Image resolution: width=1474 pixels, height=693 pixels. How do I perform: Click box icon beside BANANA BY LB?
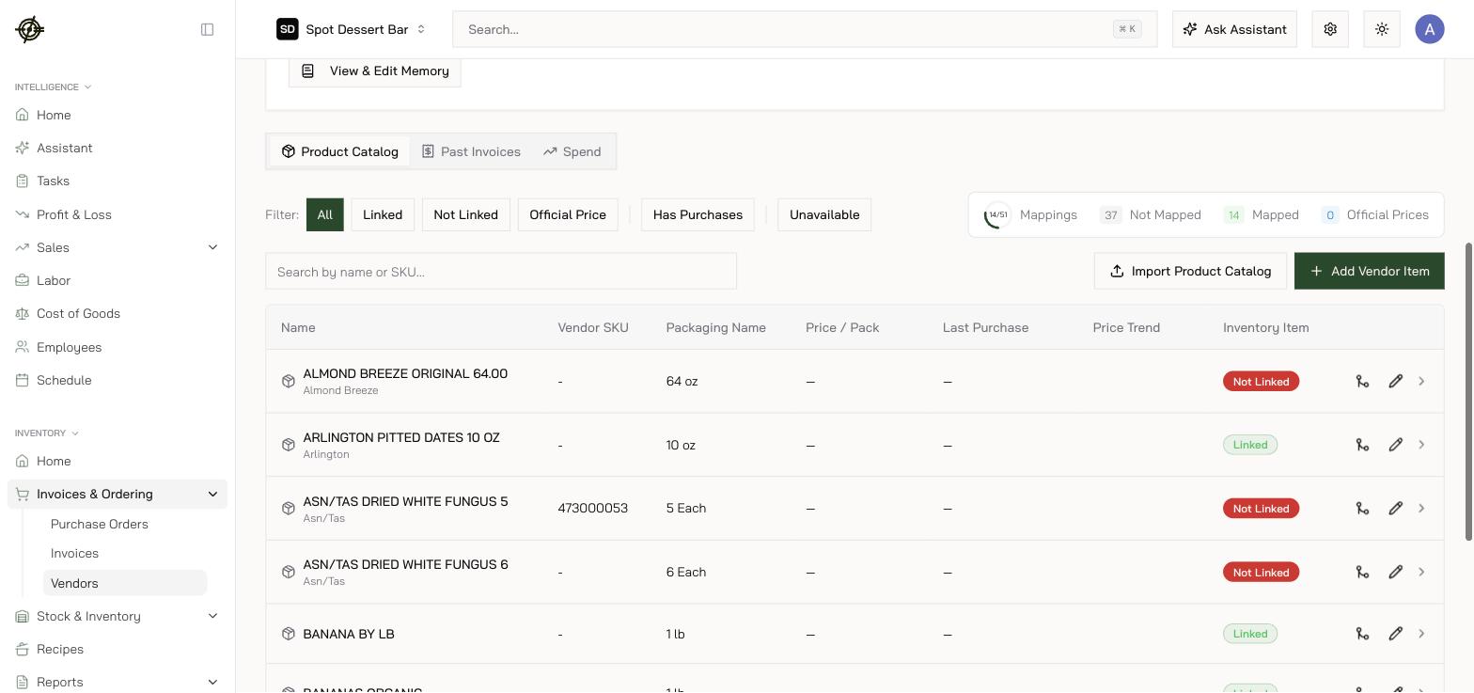pyautogui.click(x=289, y=634)
